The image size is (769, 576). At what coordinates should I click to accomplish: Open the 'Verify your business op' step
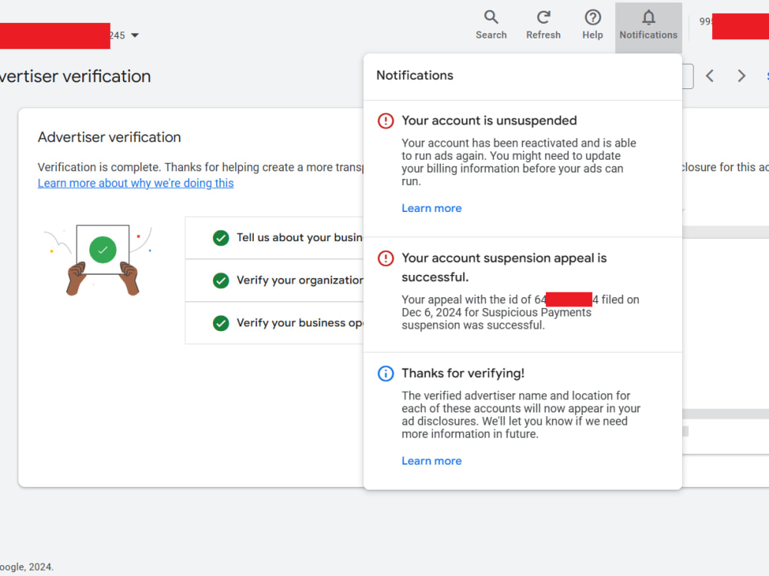(275, 323)
